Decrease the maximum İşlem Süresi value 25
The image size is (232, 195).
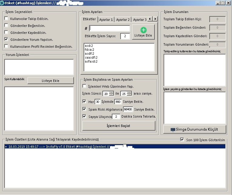pyautogui.click(x=129, y=95)
